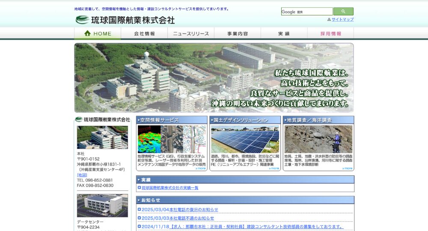
Task: Click the データセンター label
Action: pos(90,222)
